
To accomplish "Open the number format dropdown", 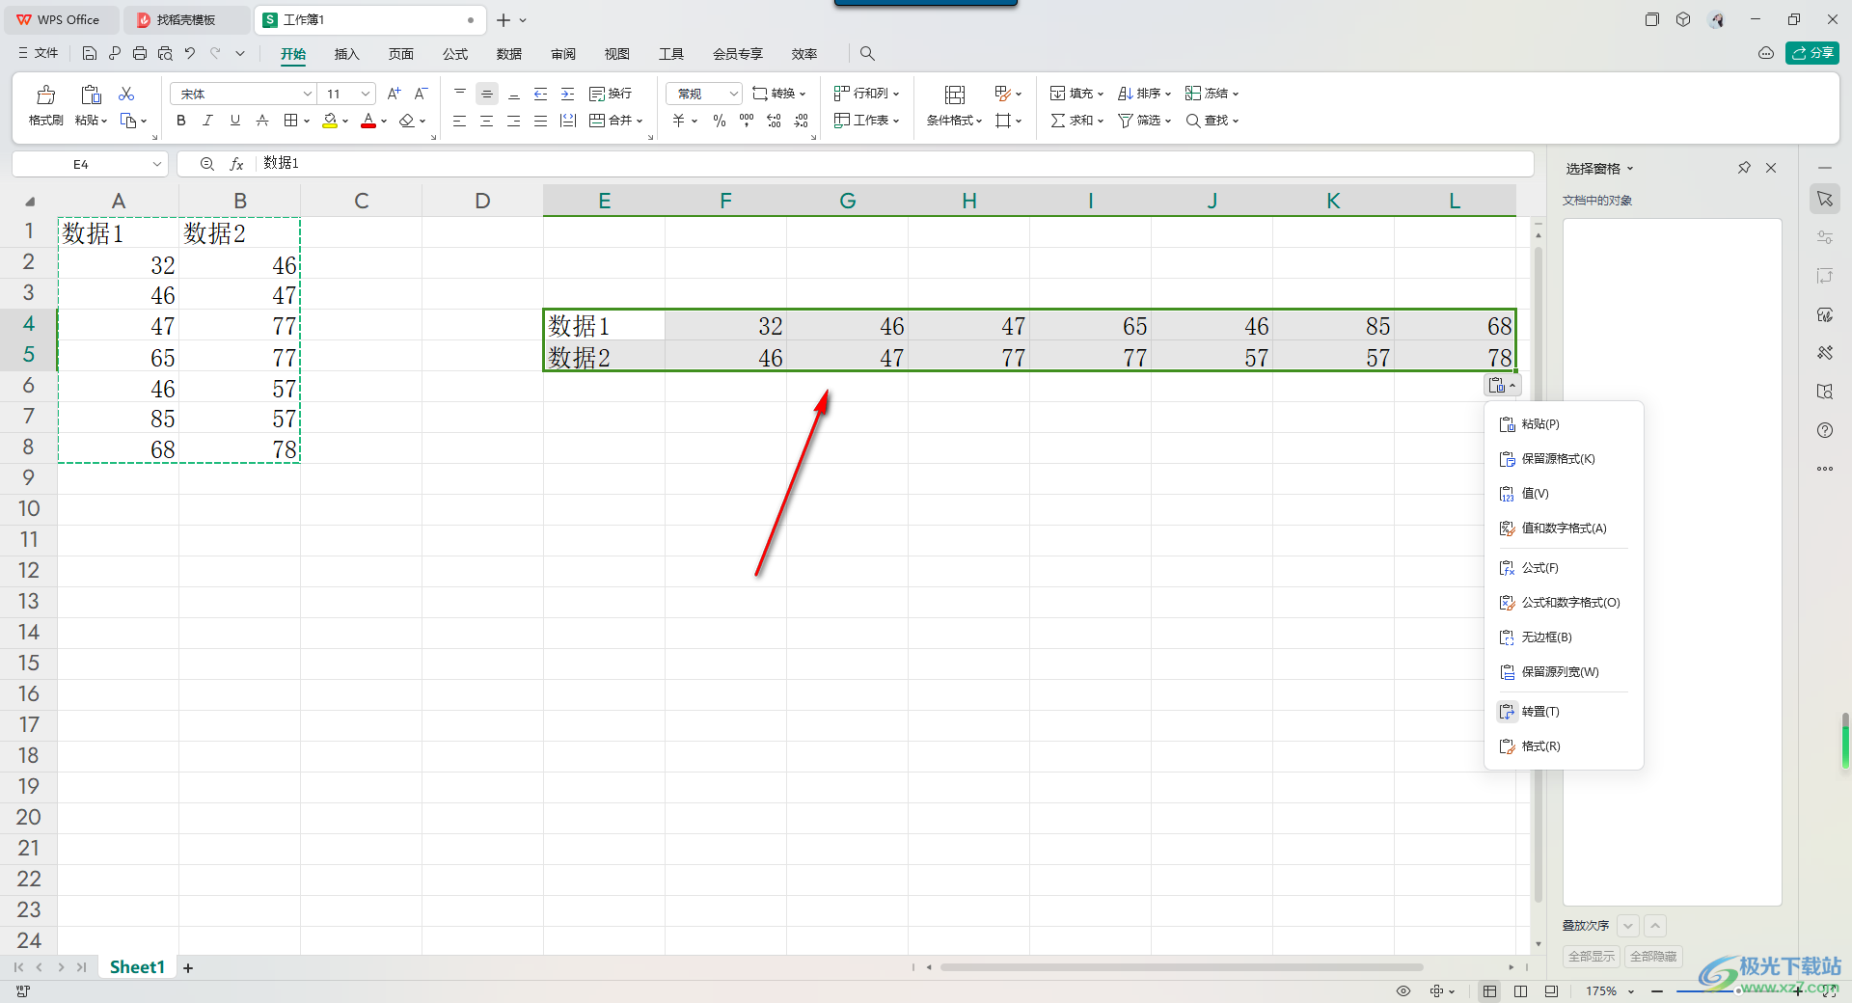I will 733,94.
